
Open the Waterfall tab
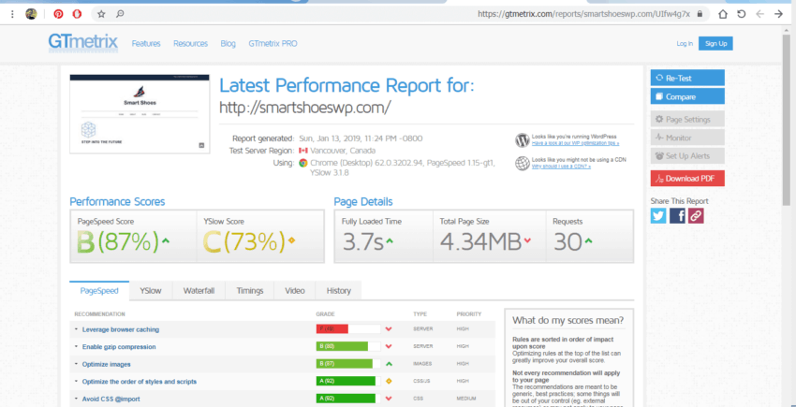click(199, 291)
